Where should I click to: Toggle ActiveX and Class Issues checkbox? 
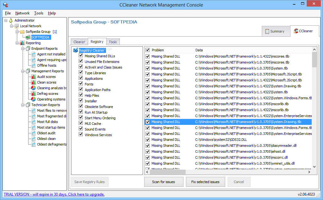(x=81, y=67)
